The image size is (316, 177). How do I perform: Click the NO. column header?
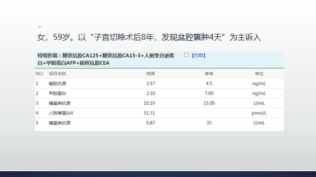(39, 74)
